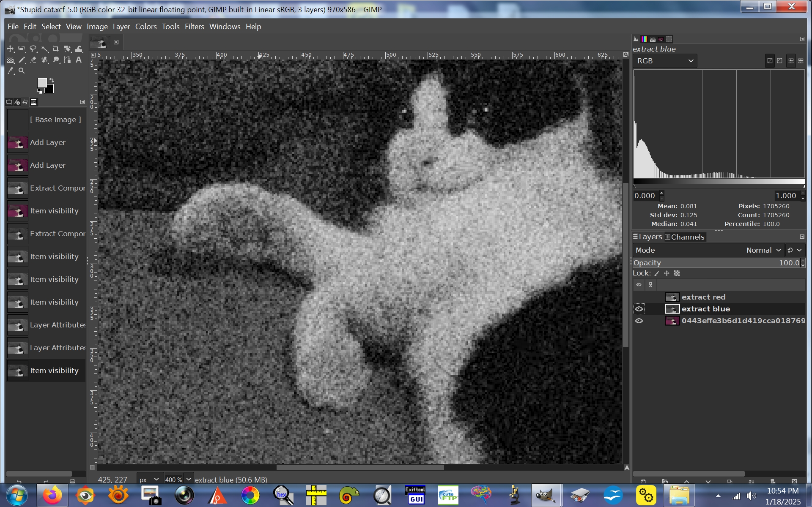Open the histogram RGB channel dropdown

[x=665, y=61]
